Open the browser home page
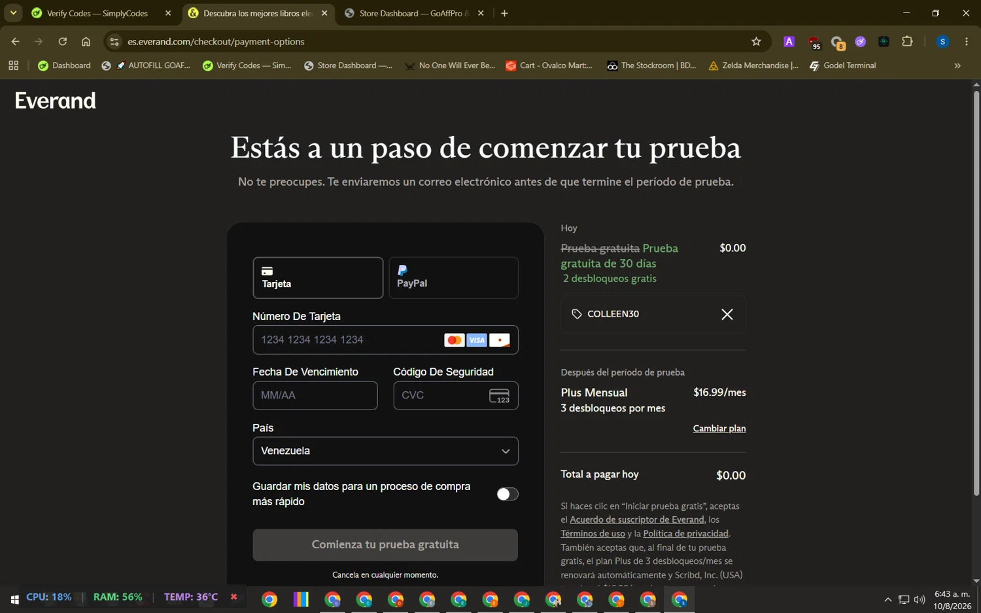This screenshot has height=613, width=981. [x=86, y=41]
